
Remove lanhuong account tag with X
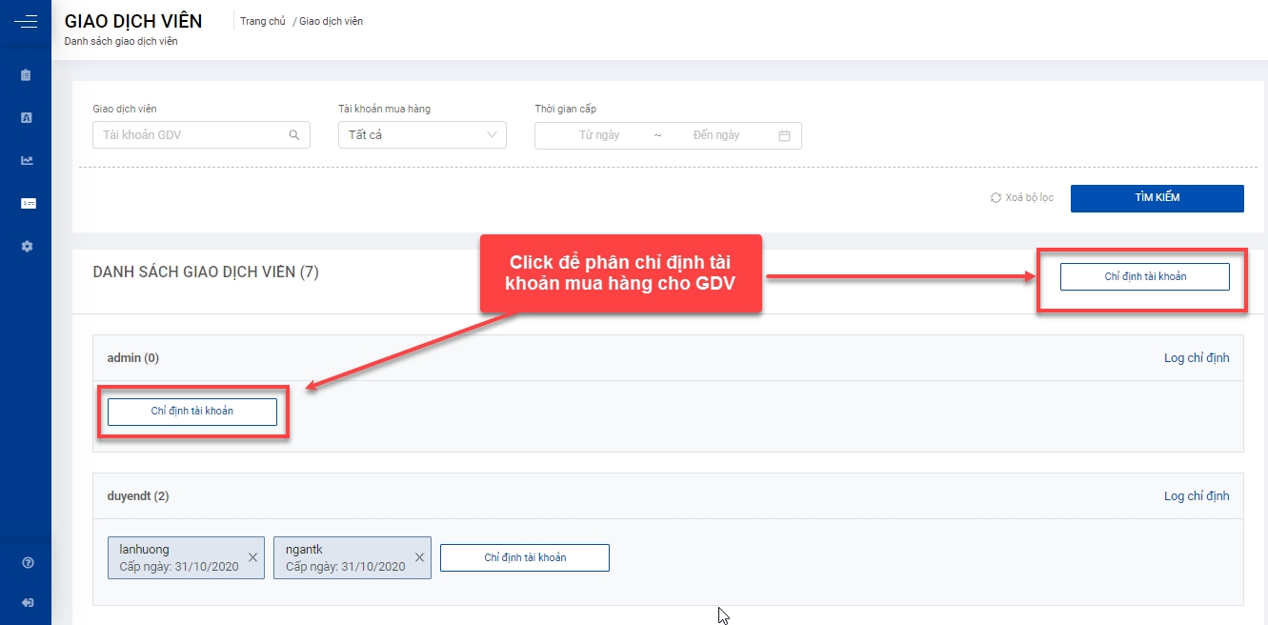[x=252, y=557]
